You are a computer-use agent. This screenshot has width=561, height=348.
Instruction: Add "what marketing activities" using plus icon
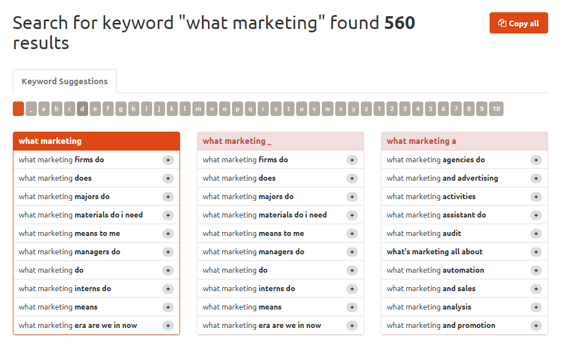point(536,197)
